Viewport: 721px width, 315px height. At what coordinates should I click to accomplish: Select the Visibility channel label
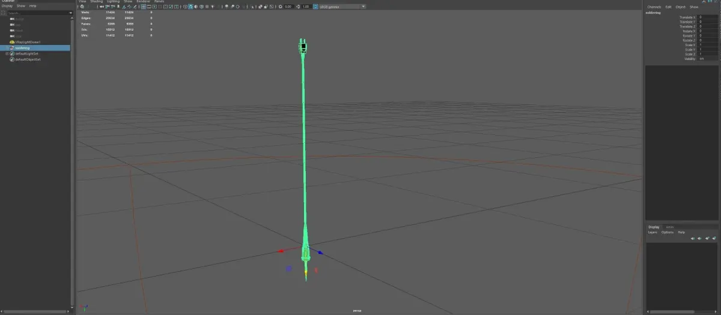690,59
